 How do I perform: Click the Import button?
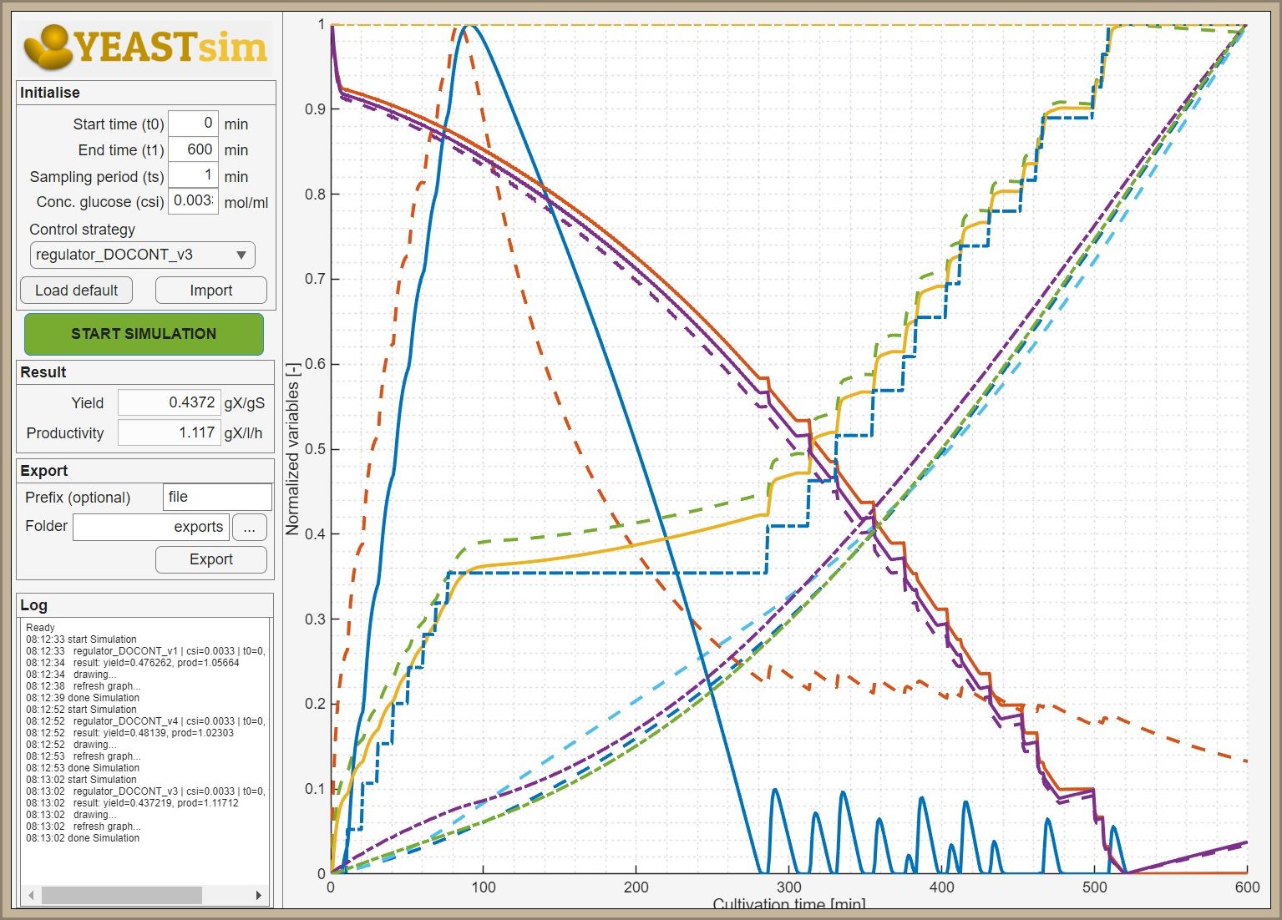point(210,291)
